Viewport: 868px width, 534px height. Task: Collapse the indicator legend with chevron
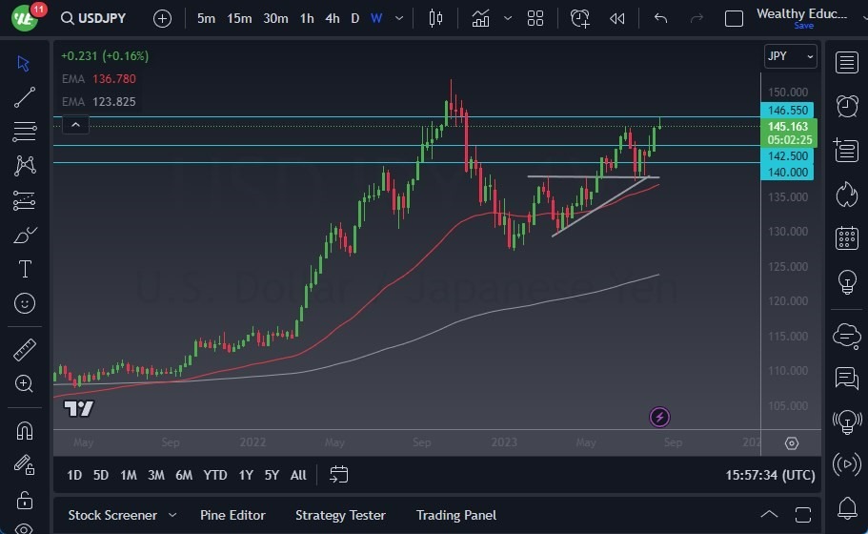tap(76, 125)
